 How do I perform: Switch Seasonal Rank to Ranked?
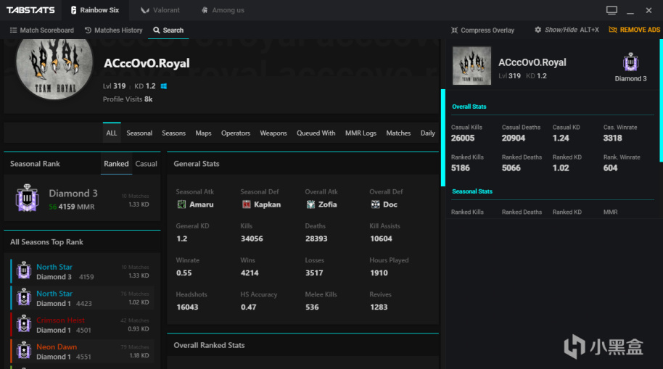(116, 164)
